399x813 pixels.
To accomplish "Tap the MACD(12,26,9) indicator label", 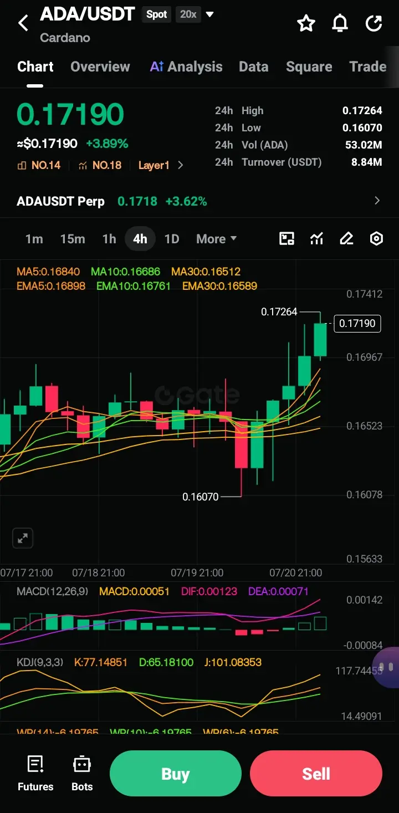I will point(52,591).
